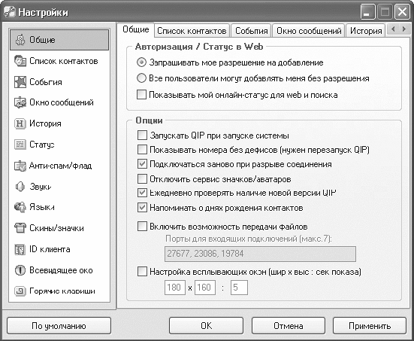This screenshot has height=341, width=414.
Task: Open Окно сообщений sidebar icon
Action: click(20, 102)
